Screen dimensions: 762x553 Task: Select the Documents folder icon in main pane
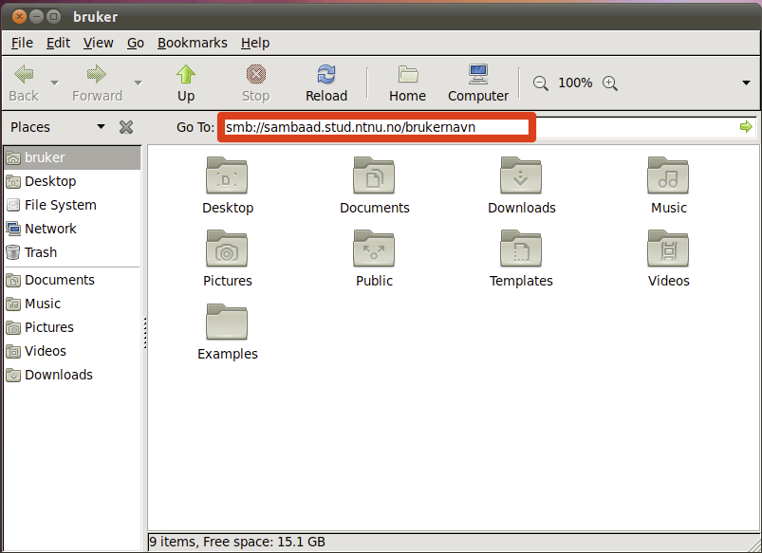click(x=374, y=175)
